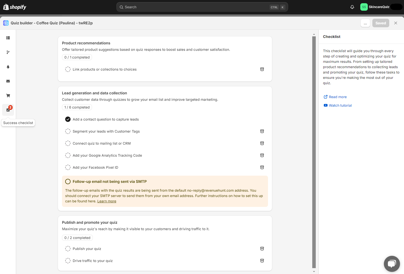Click the SS store avatar

click(364, 7)
